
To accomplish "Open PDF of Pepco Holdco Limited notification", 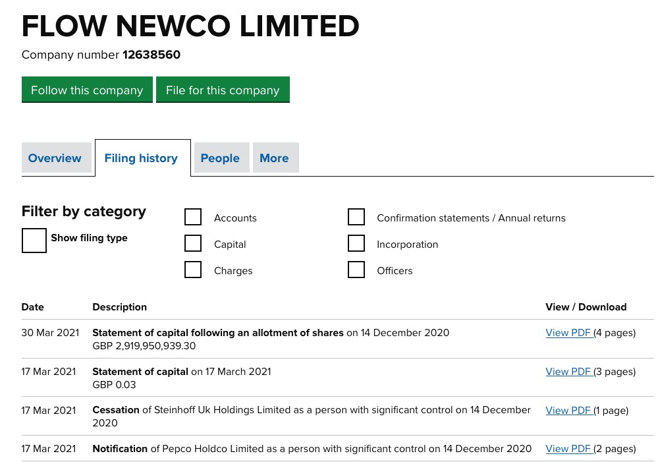I will pos(568,449).
